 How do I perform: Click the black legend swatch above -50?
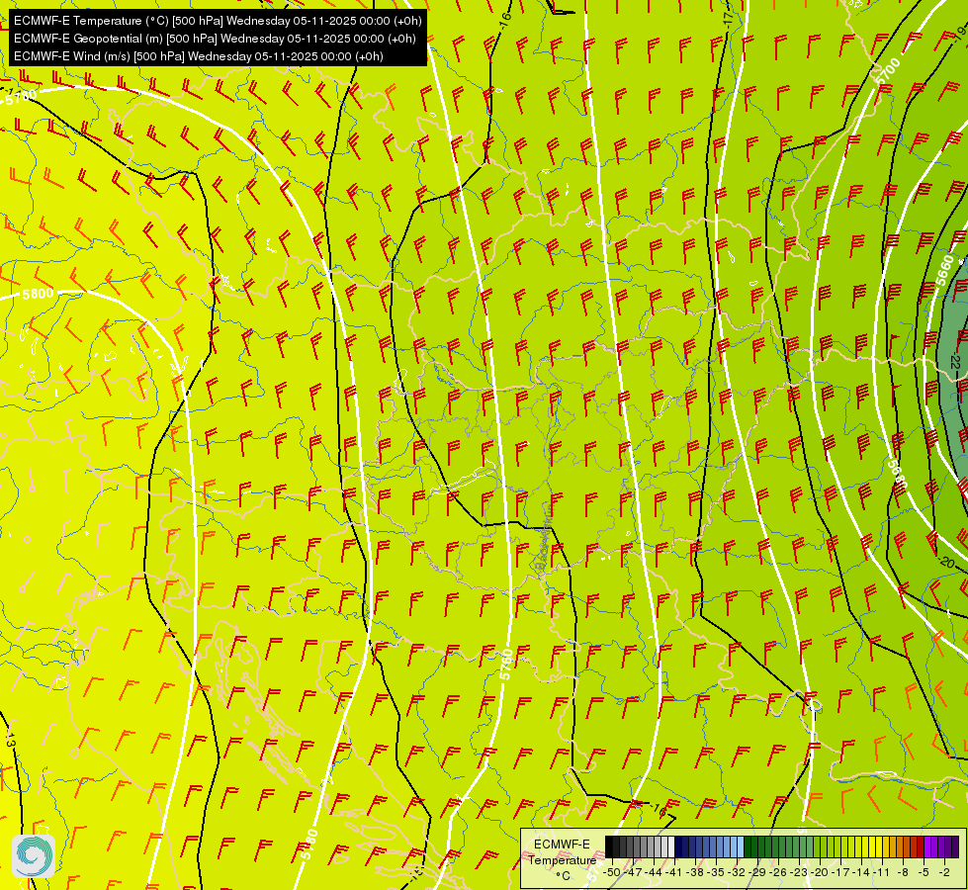[609, 846]
